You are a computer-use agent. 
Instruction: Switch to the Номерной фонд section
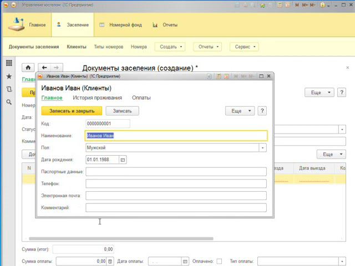(121, 24)
